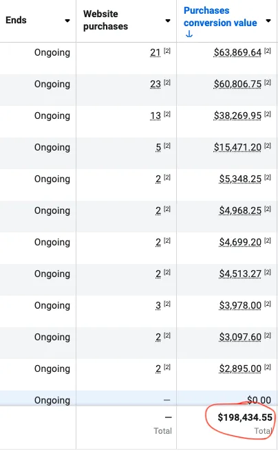Click footnote [2] next to 21 purchases
278x451 pixels.
167,51
